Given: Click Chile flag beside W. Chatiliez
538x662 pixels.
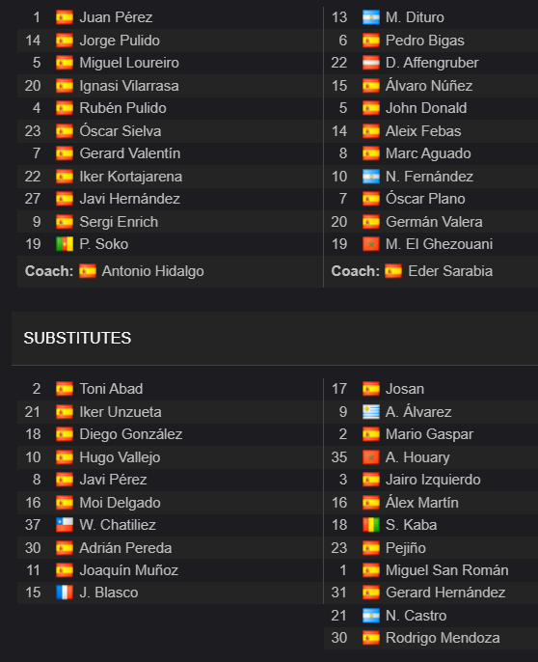Looking at the screenshot, I should [x=65, y=525].
